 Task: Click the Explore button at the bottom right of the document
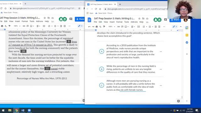coord(178,101)
